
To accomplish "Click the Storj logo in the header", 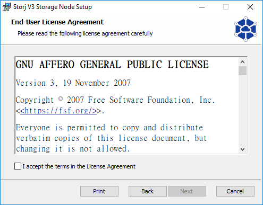I will (245, 29).
